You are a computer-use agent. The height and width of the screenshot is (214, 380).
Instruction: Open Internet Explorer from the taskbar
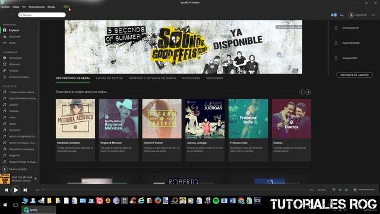coord(141,201)
